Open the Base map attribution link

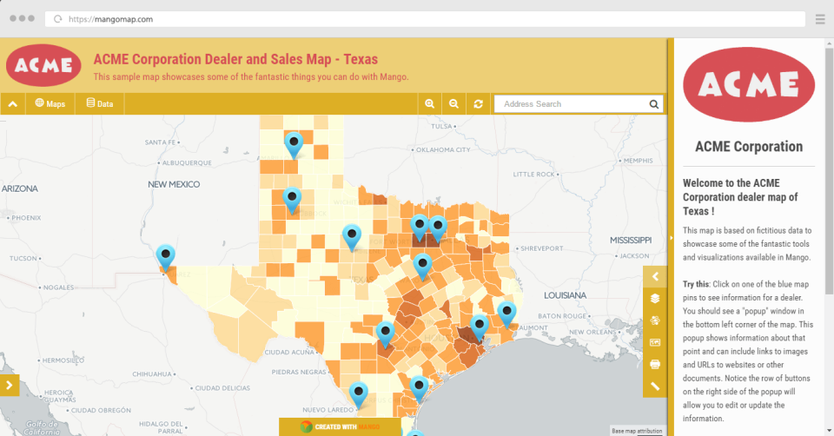(x=637, y=431)
